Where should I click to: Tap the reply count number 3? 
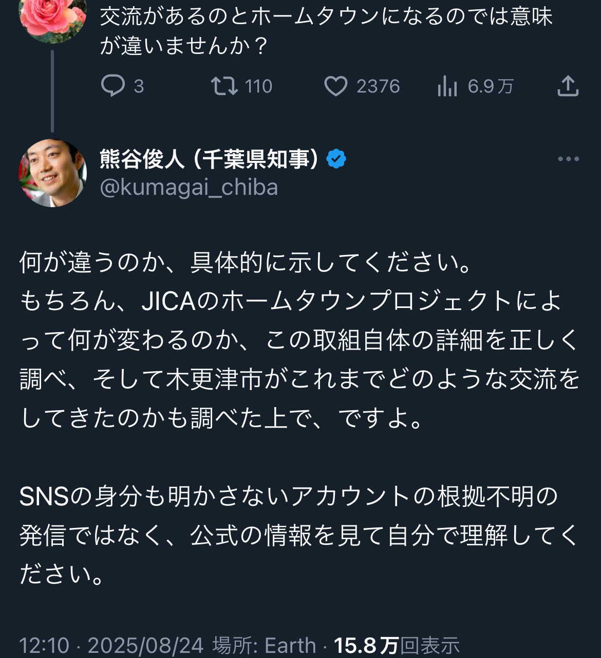pos(139,86)
